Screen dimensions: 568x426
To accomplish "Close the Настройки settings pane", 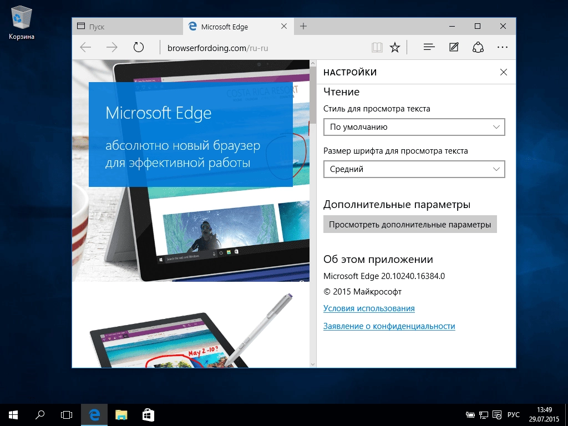I will (x=504, y=72).
